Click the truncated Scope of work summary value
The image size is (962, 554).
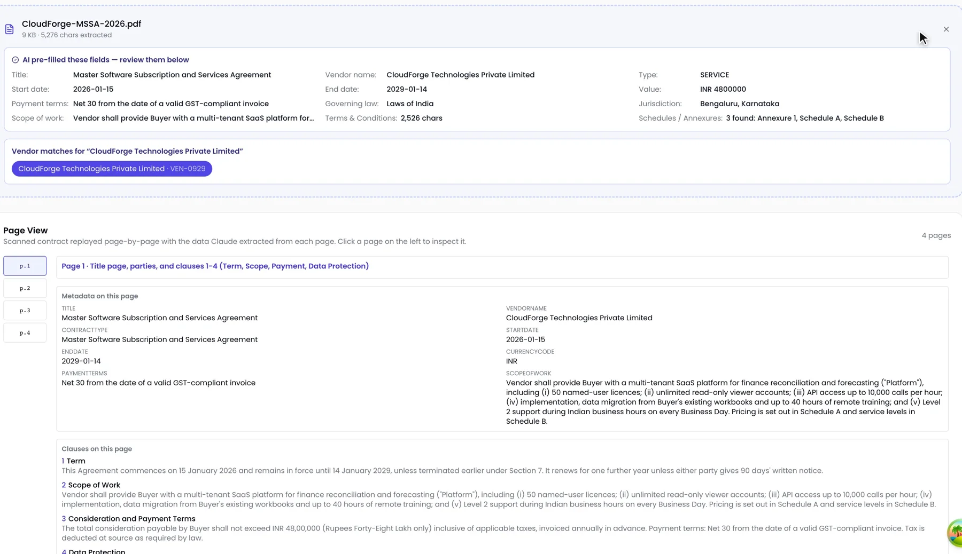pyautogui.click(x=193, y=118)
